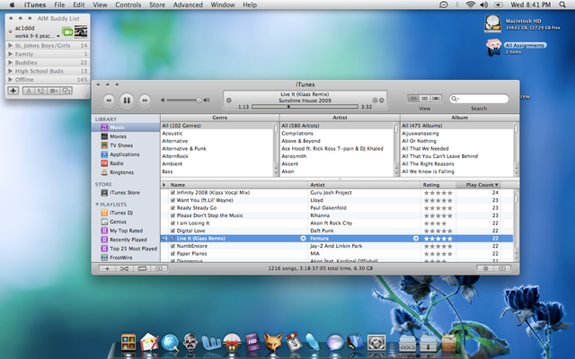Open the iTunes Store in sidebar
Viewport: 575px width, 359px height.
(x=124, y=192)
